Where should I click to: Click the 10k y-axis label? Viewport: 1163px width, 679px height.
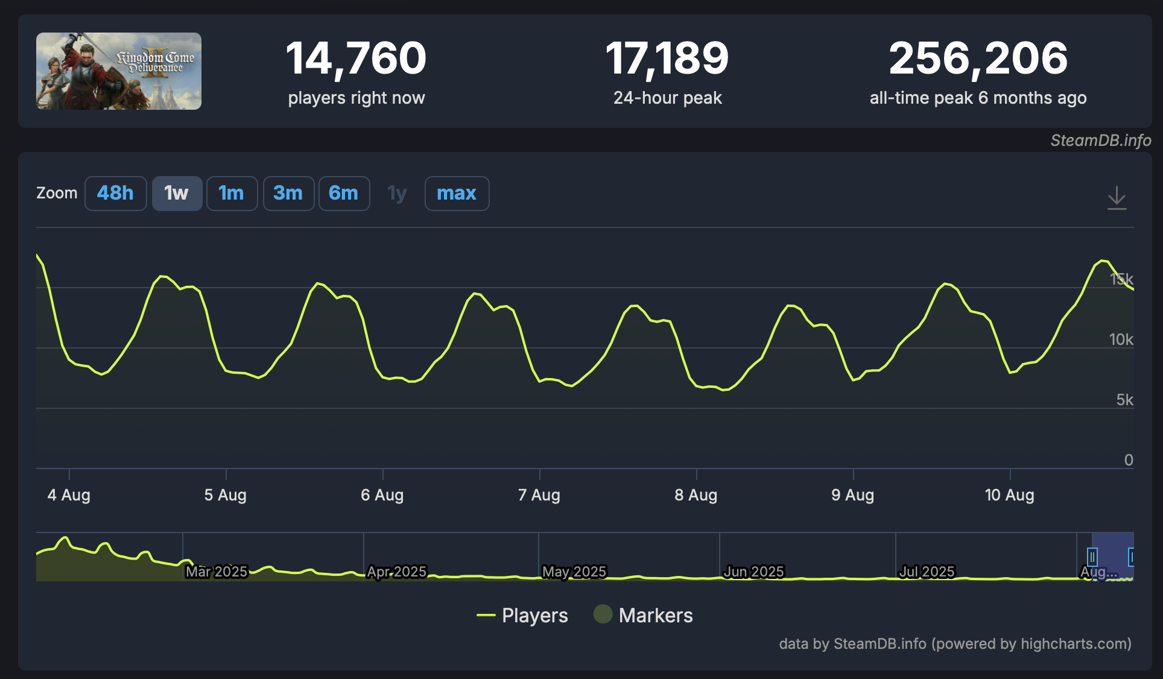point(1121,340)
